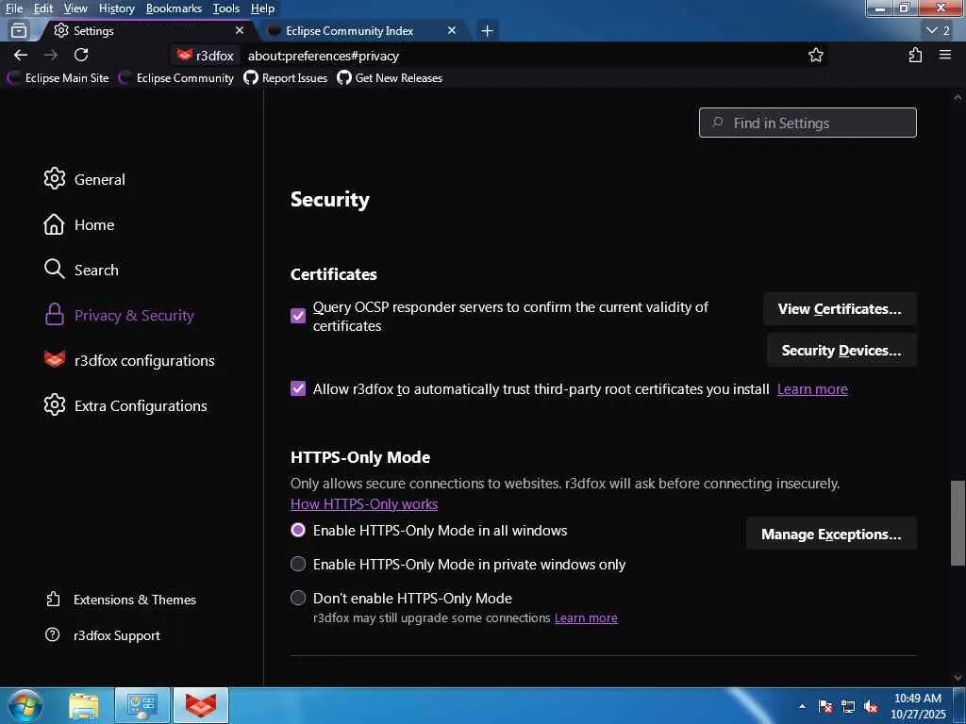Open Search settings category
The image size is (966, 724).
click(81, 270)
